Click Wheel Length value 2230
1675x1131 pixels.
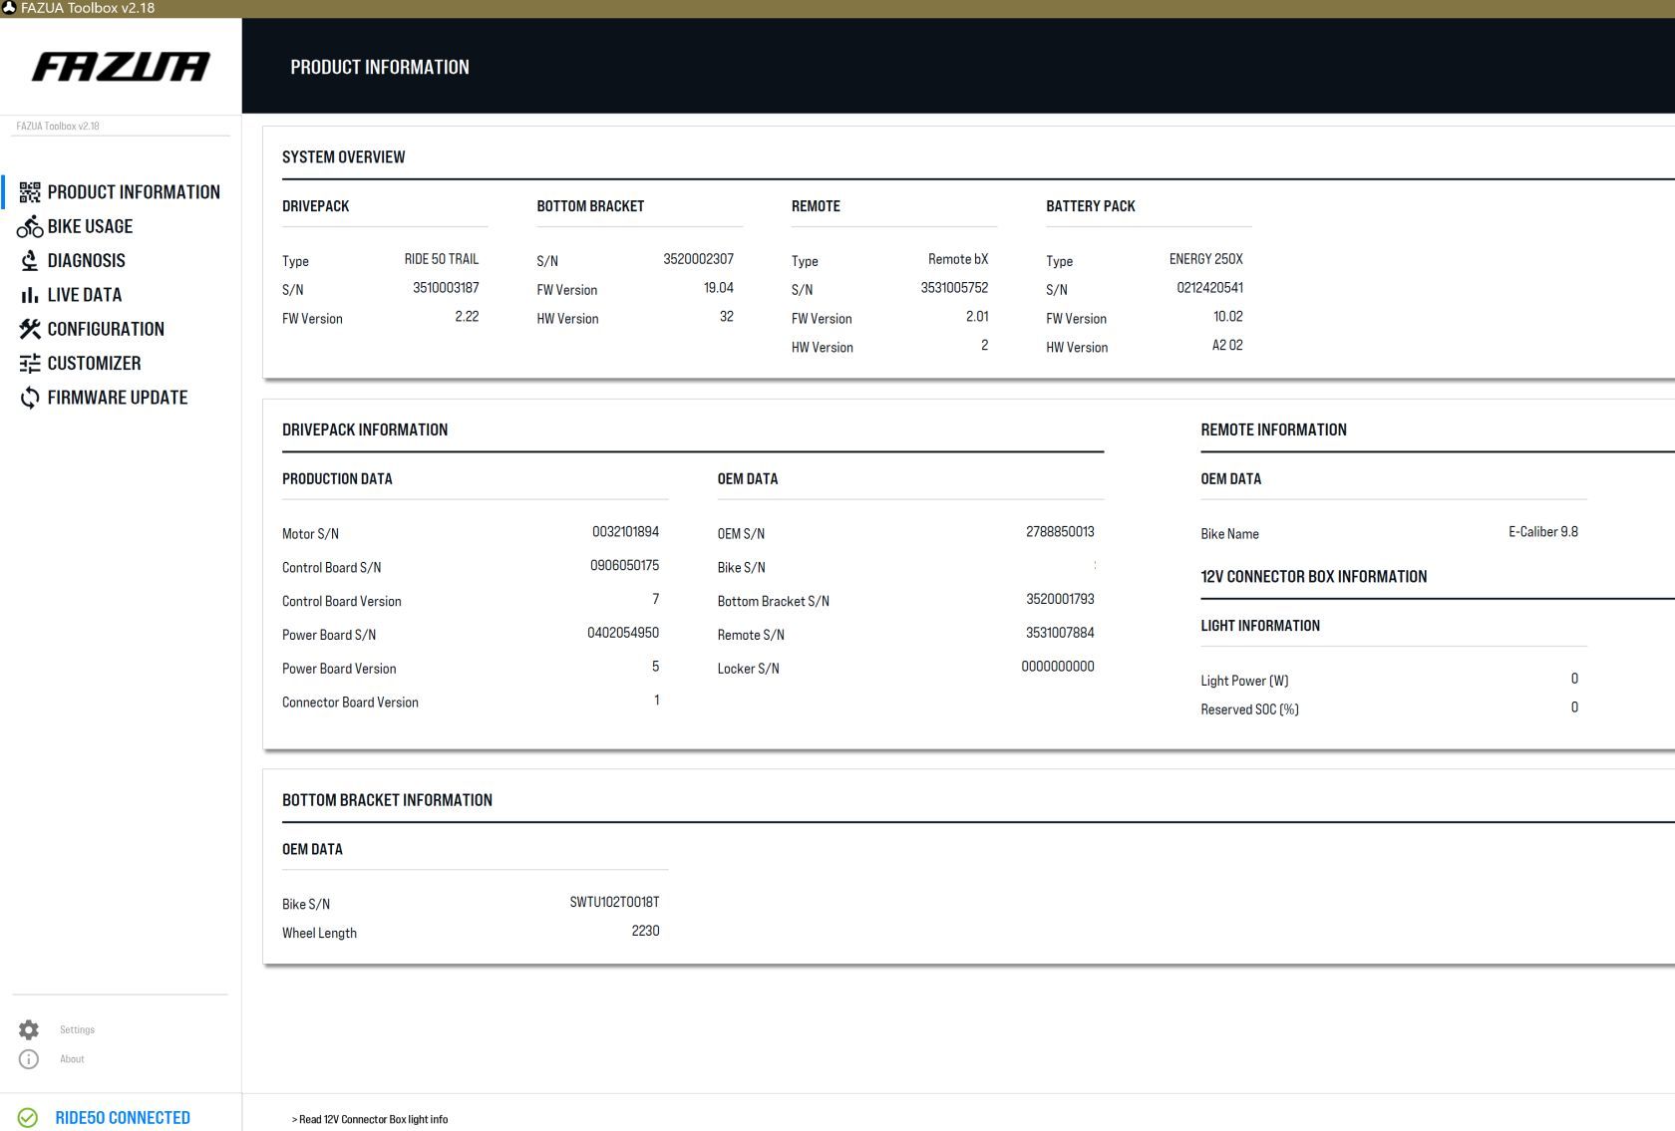click(x=645, y=931)
